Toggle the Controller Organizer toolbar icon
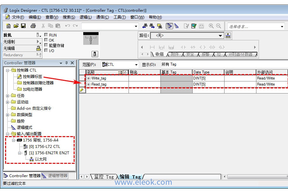 click(x=169, y=26)
